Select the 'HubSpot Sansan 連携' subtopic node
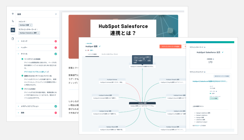244x140 pixels. point(173,128)
